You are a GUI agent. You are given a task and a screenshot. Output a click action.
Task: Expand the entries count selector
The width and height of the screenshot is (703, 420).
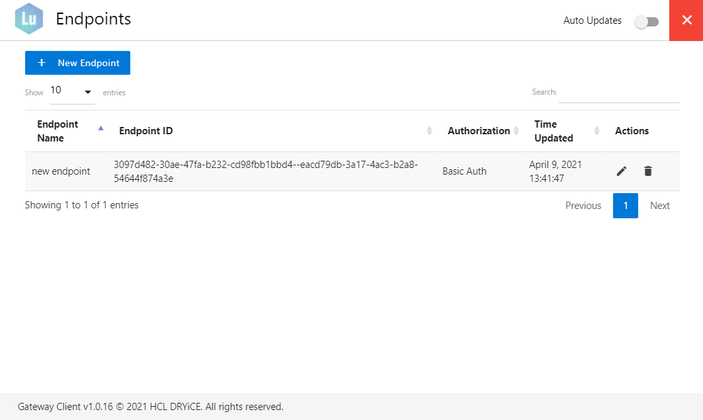(73, 91)
